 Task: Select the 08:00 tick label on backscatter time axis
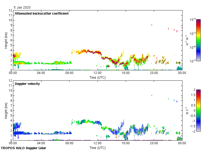tap(69, 73)
